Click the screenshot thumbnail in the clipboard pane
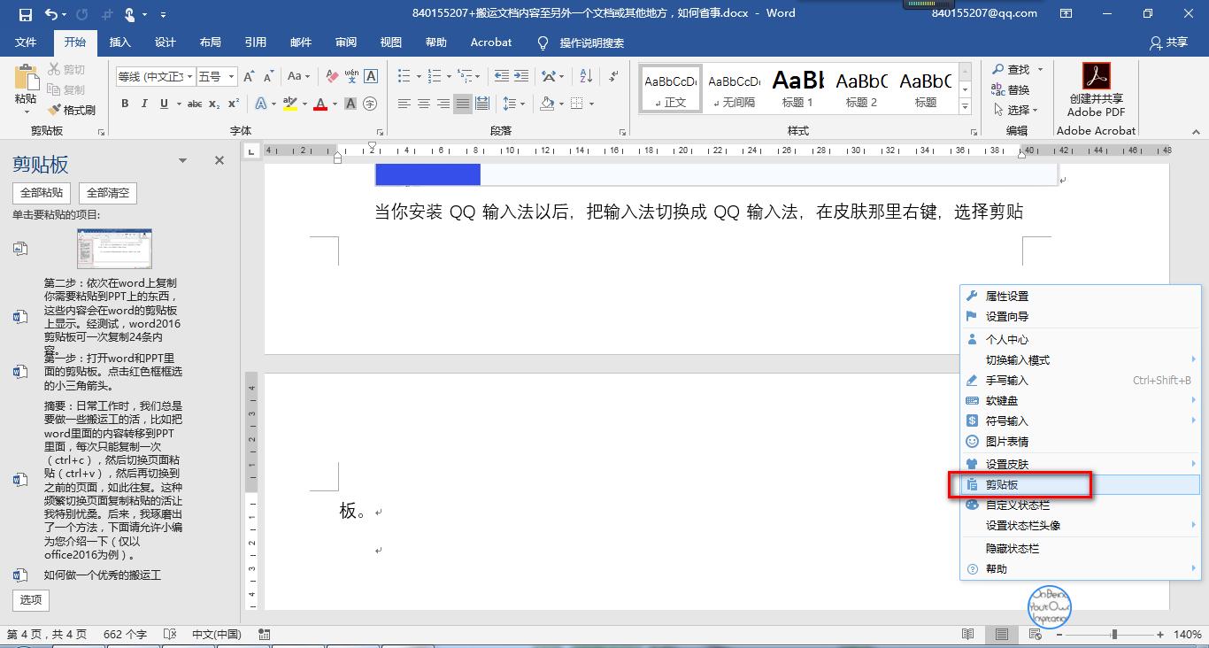1209x648 pixels. coord(114,248)
